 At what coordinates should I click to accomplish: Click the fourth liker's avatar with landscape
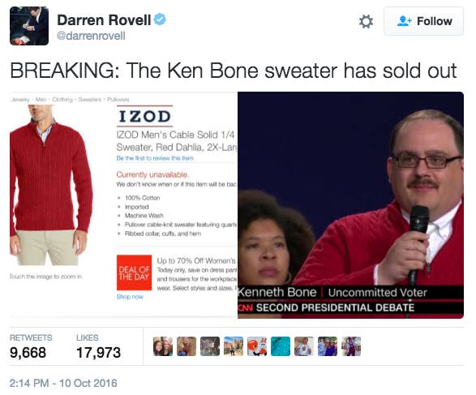point(234,346)
